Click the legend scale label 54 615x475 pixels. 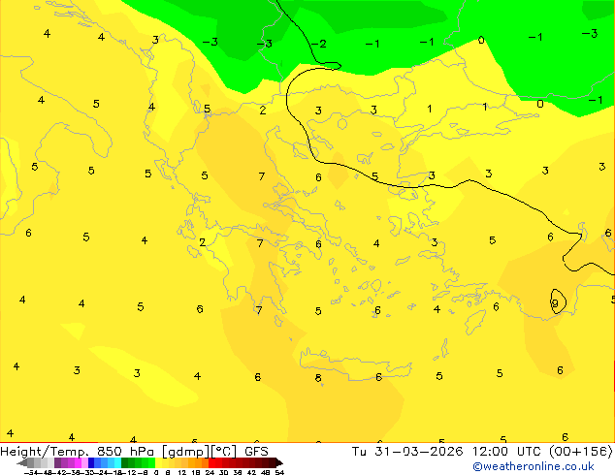[279, 472]
